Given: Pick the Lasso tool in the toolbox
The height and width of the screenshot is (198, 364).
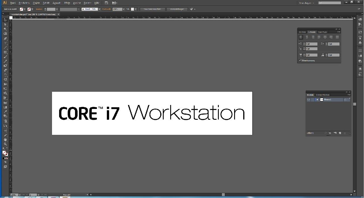Looking at the screenshot, I should [5, 34].
